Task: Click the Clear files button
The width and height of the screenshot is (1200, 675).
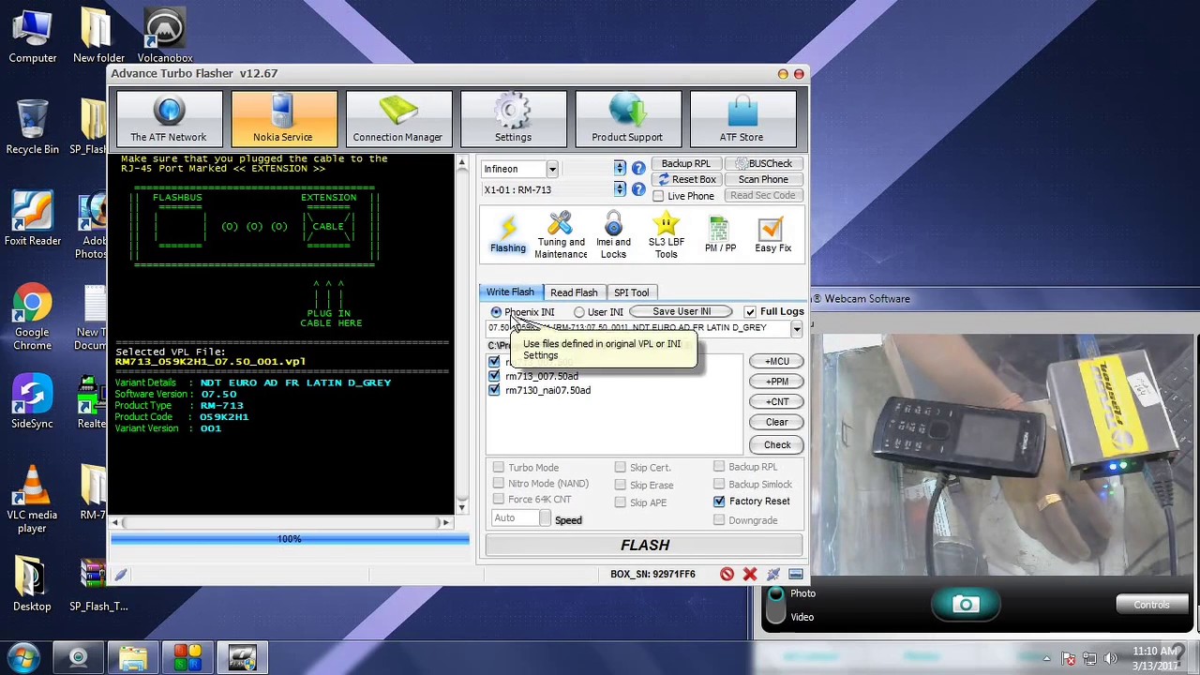Action: (776, 422)
